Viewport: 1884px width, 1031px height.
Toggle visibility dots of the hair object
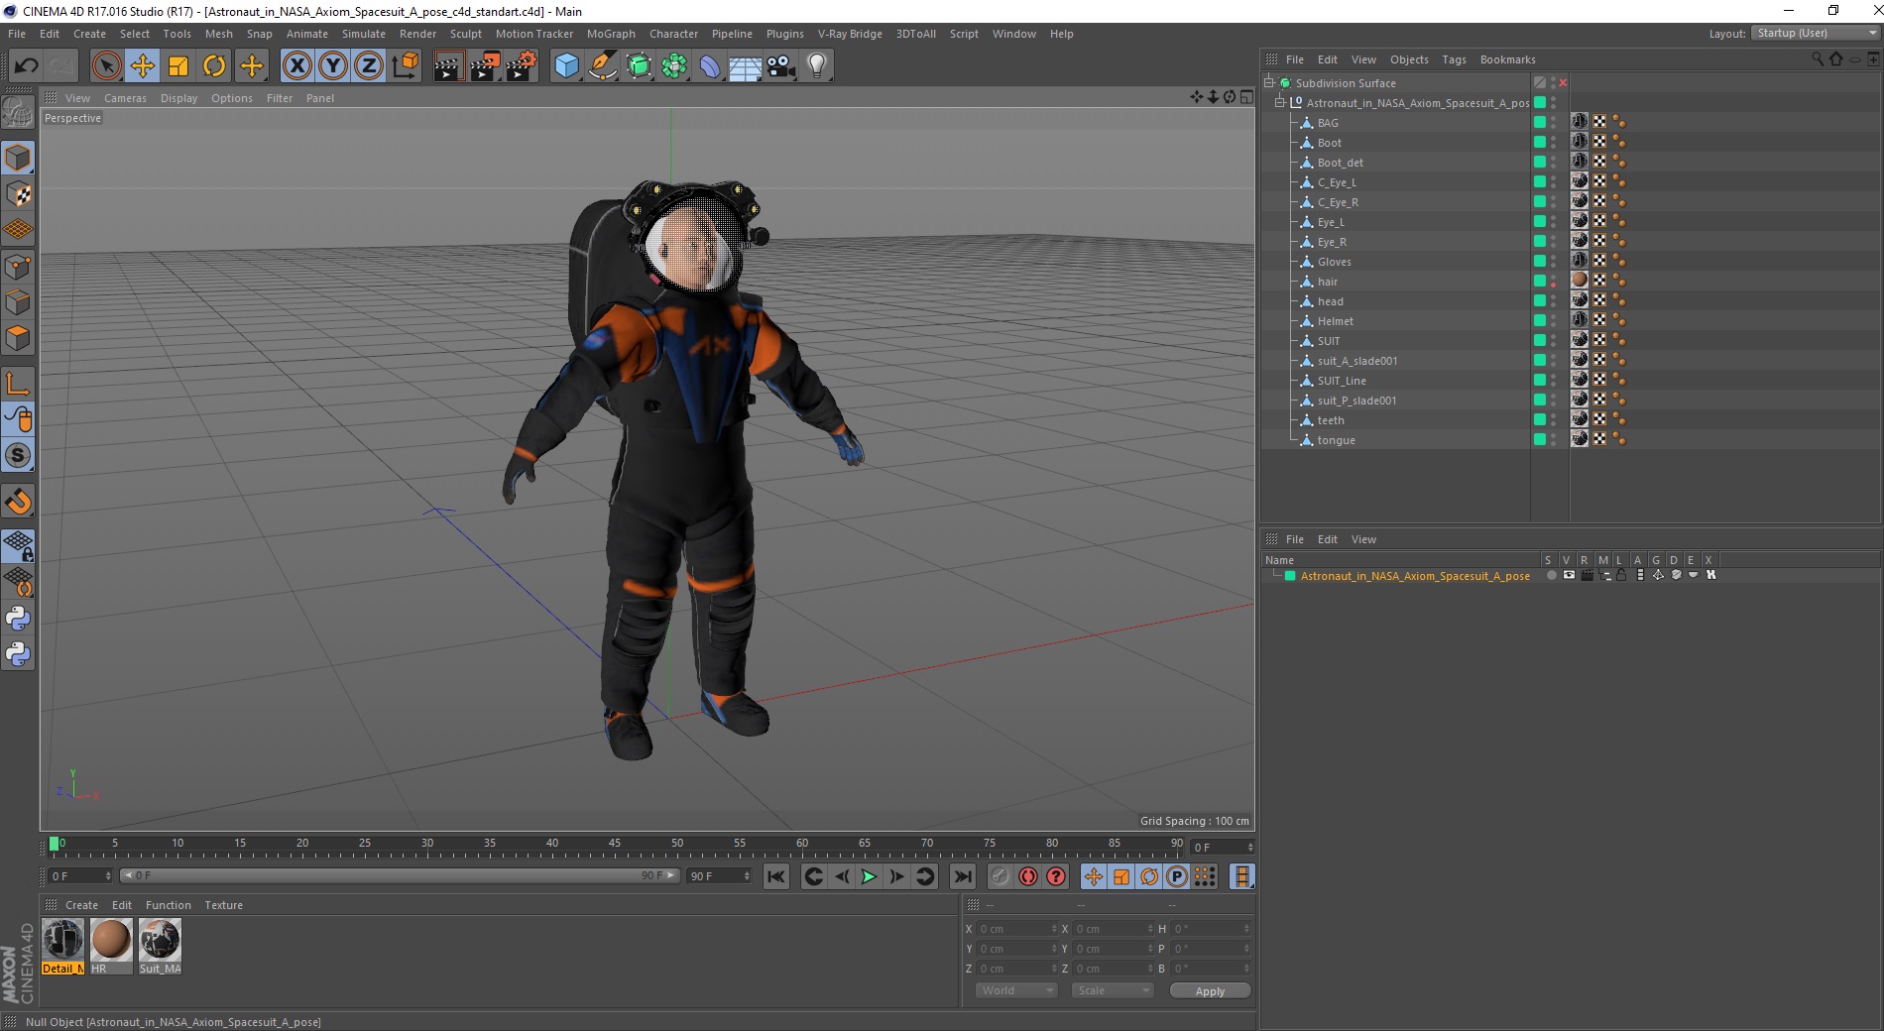point(1553,282)
